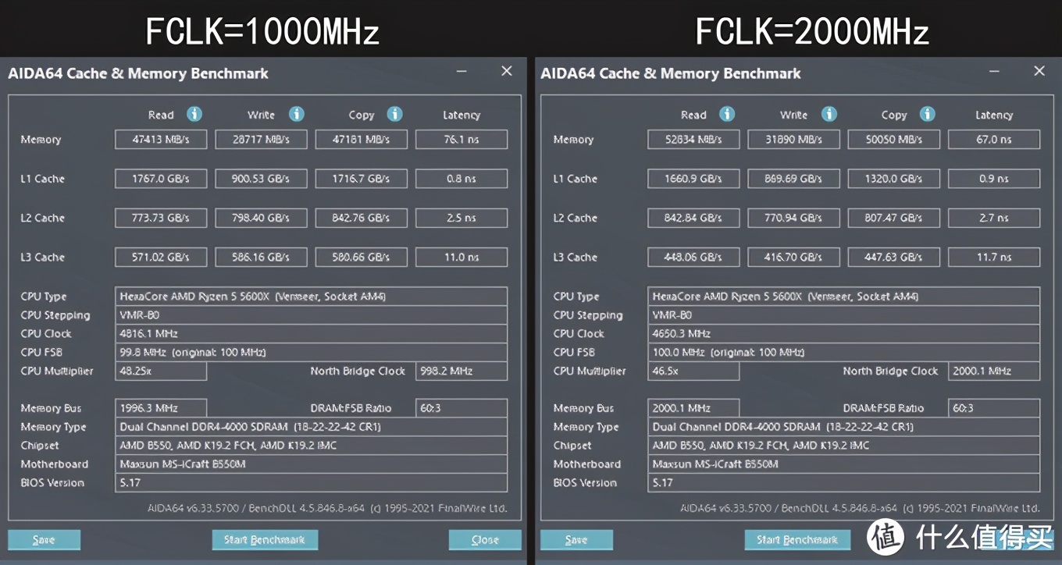Screen dimensions: 1062x565
Task: Click Close in the FCLK=2000MHz window
Action: click(1017, 539)
